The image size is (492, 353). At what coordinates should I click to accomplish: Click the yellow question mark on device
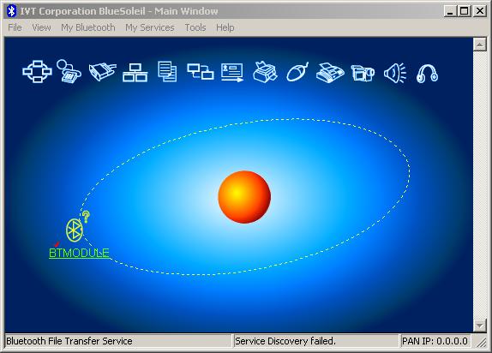pos(86,217)
